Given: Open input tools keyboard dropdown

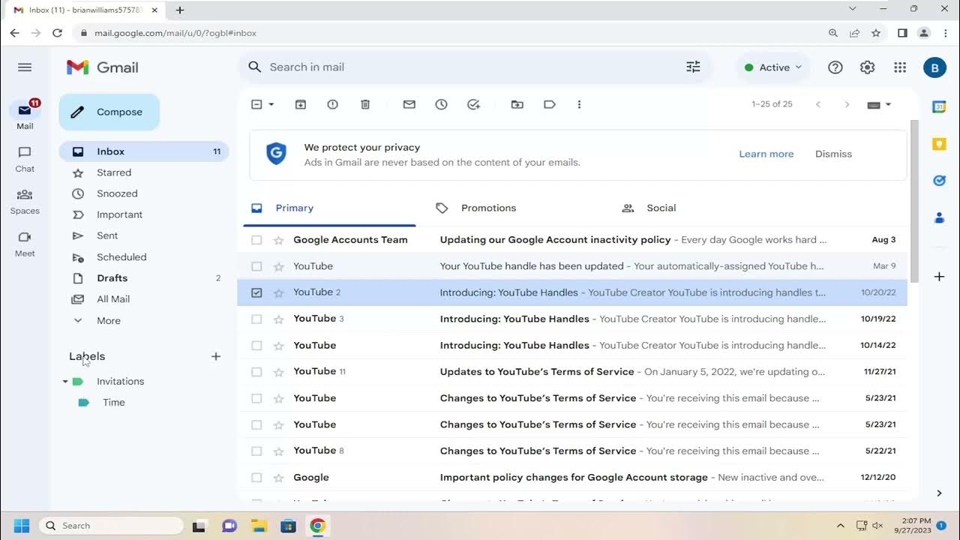Looking at the screenshot, I should [888, 105].
